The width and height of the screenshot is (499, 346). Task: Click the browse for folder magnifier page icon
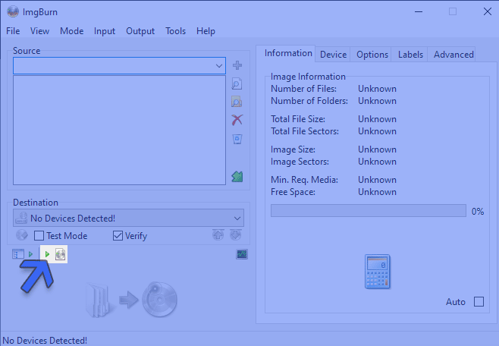click(237, 84)
